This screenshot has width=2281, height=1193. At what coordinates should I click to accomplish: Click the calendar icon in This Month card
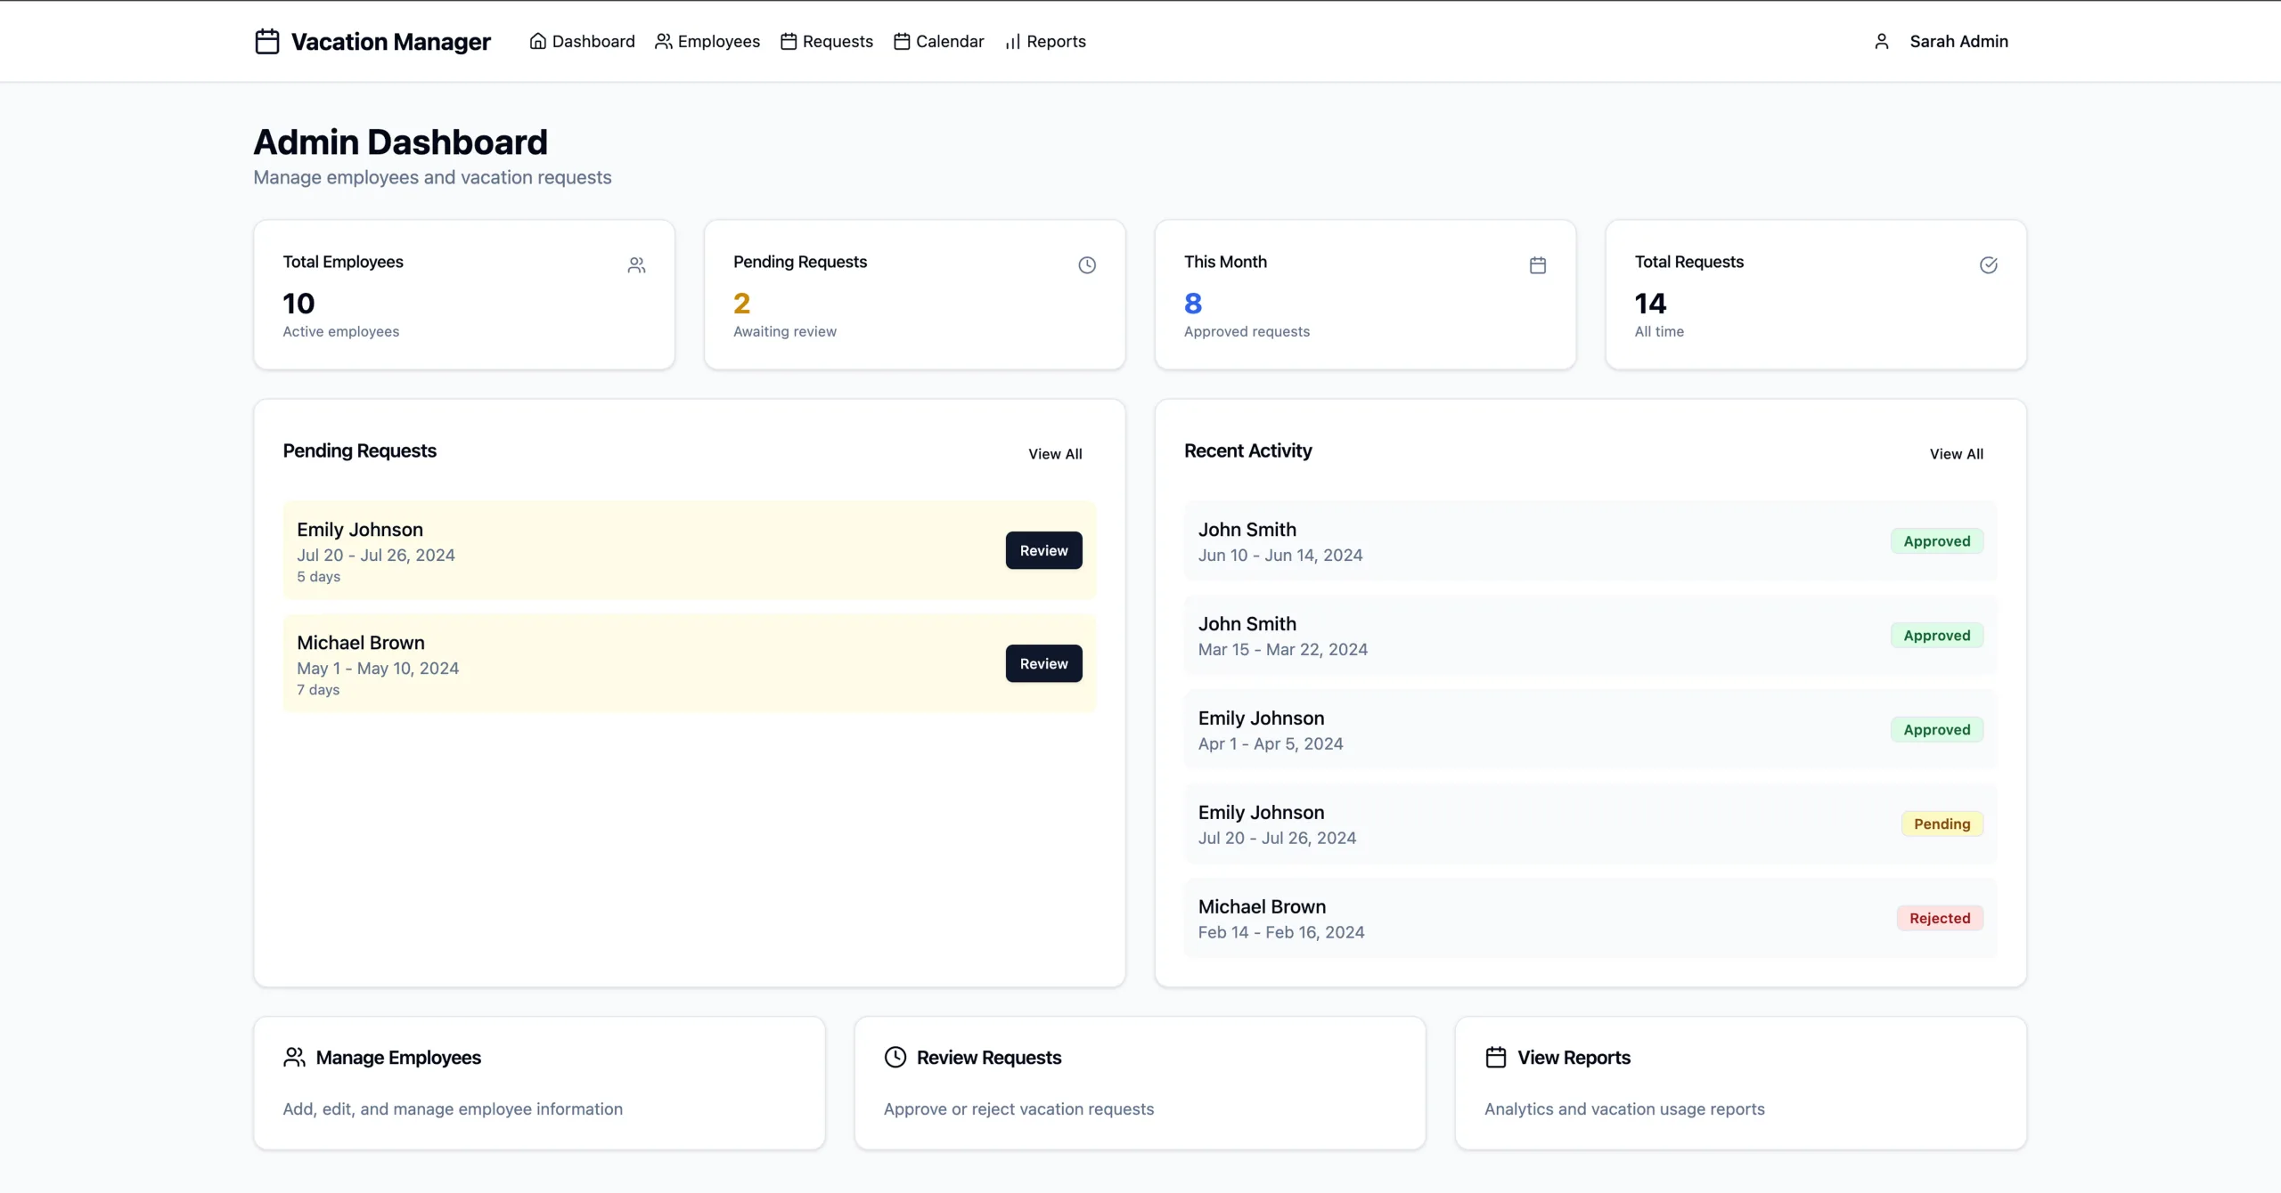point(1537,265)
